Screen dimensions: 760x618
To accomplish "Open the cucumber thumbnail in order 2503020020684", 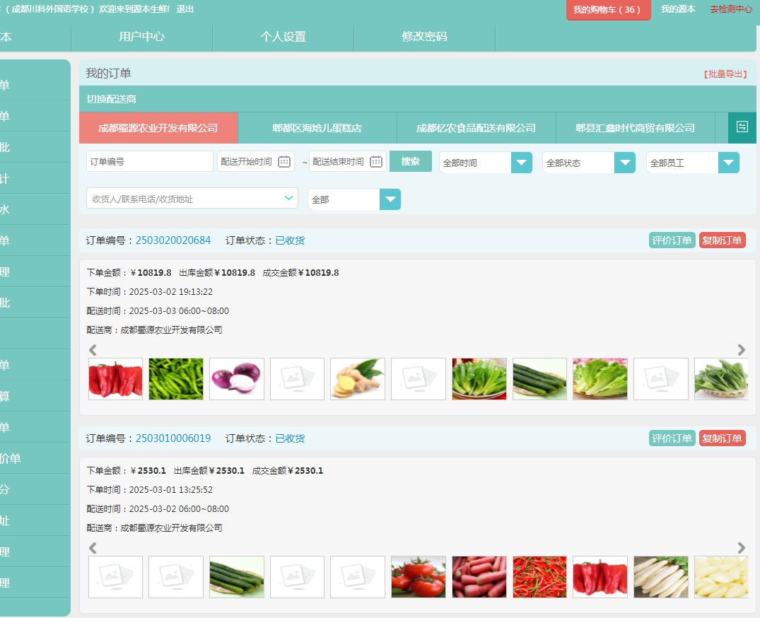I will [x=539, y=379].
